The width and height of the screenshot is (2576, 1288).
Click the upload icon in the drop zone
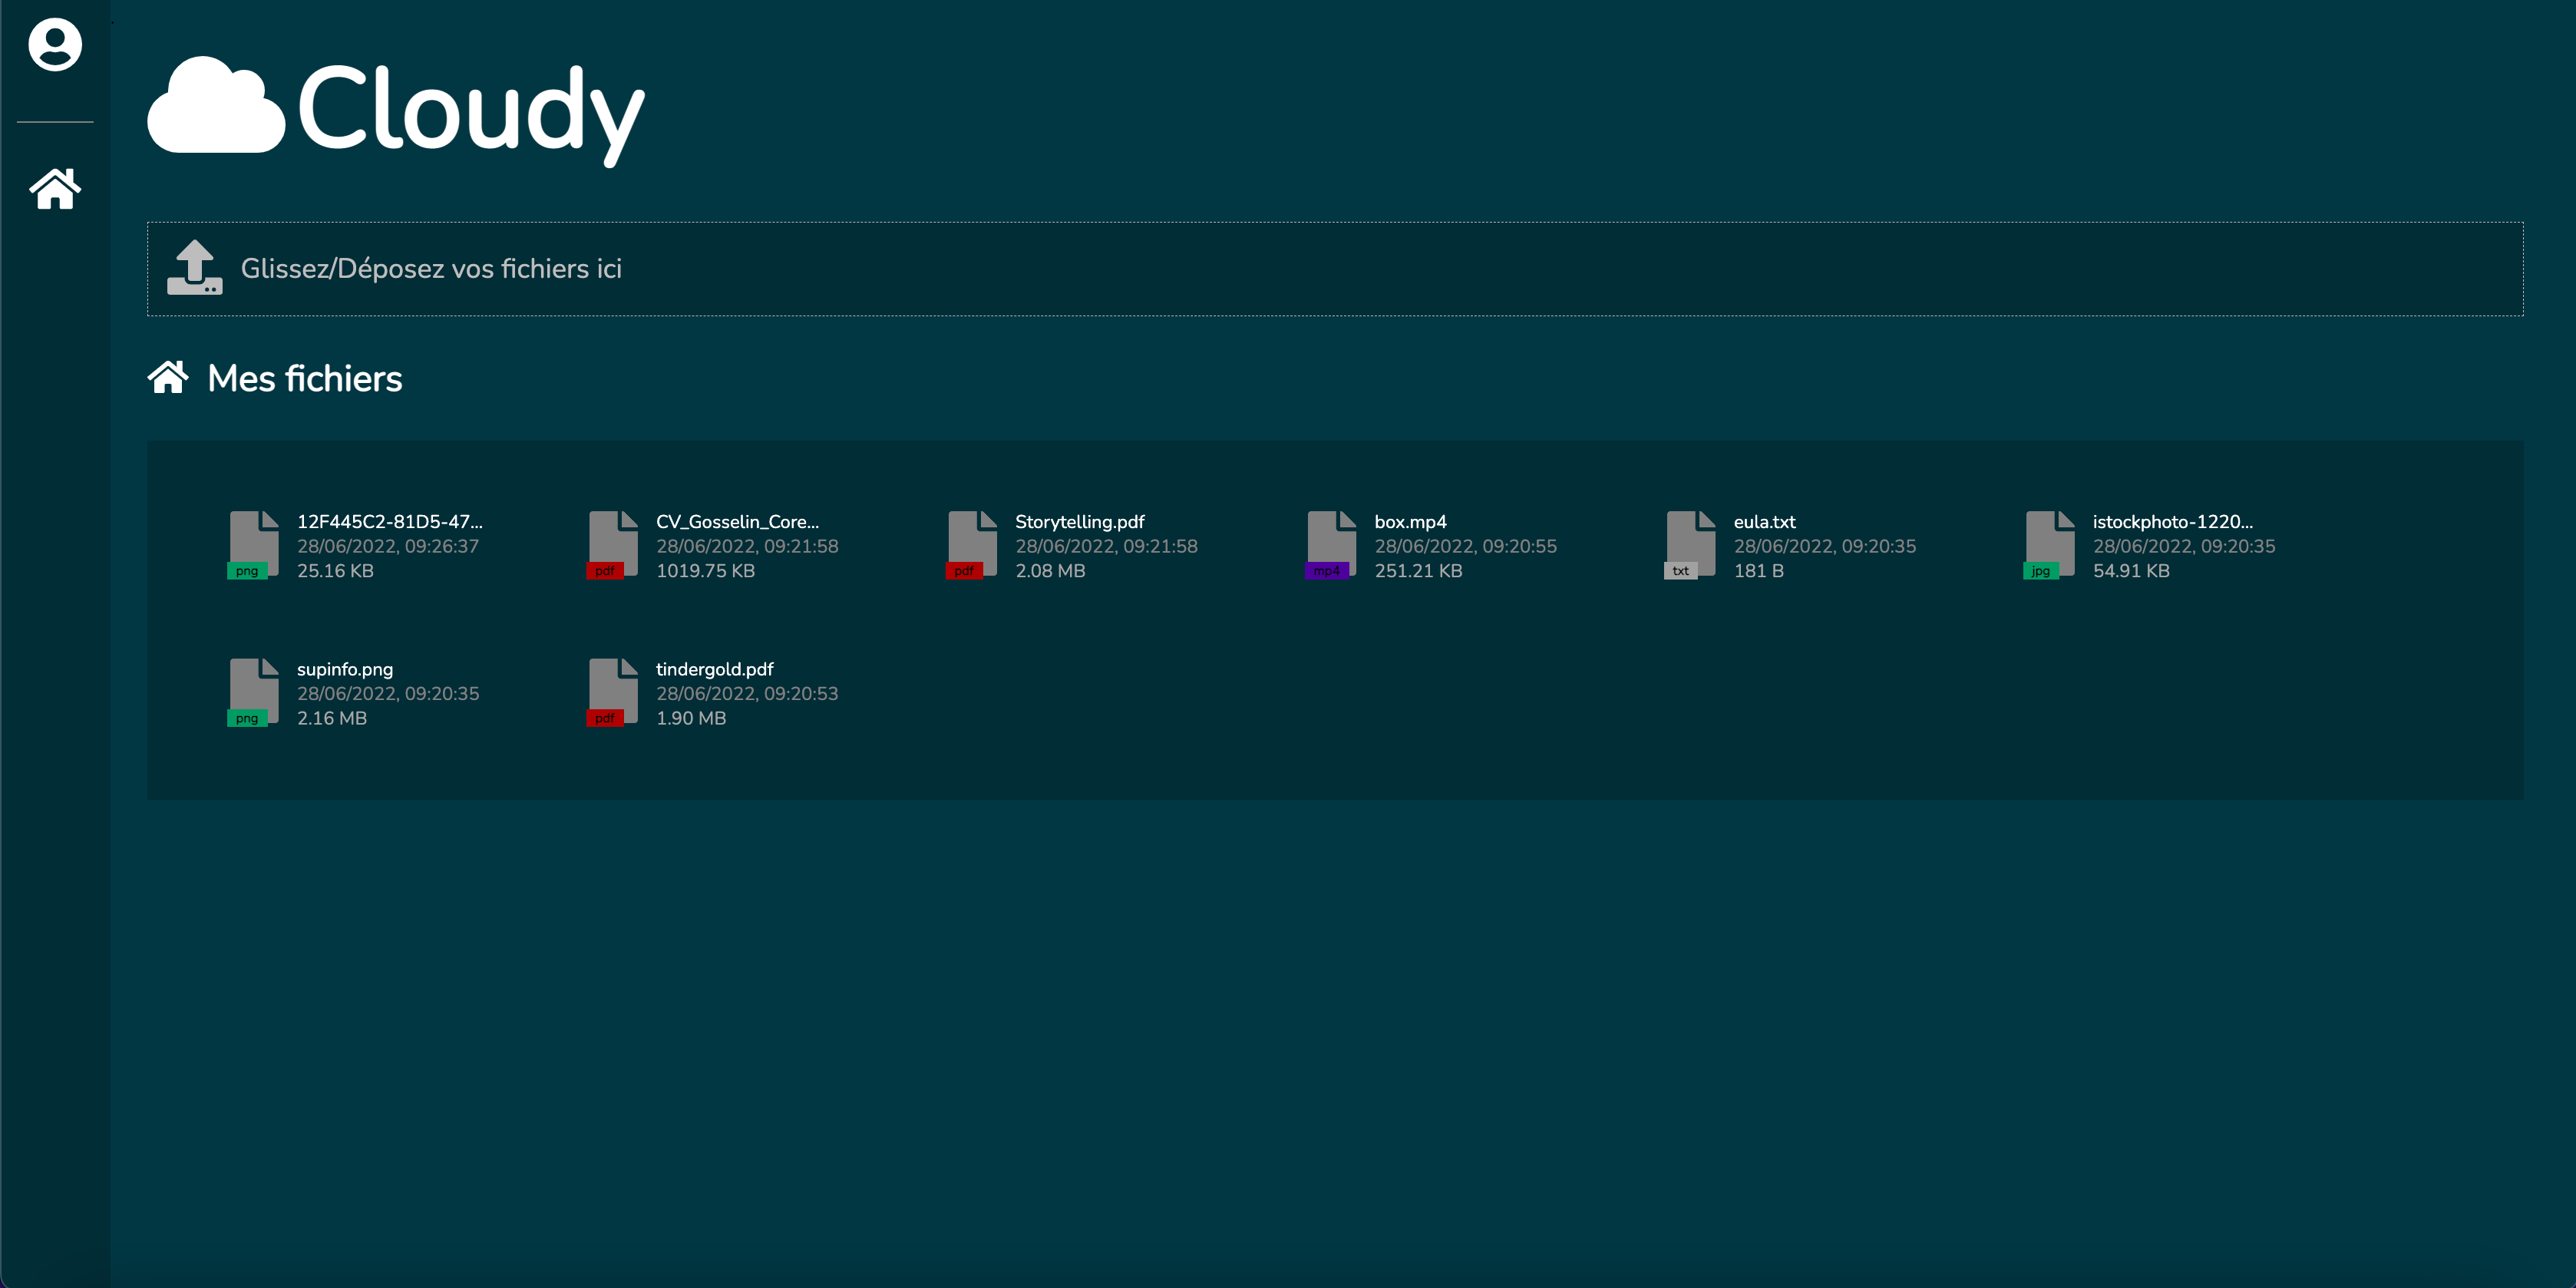tap(196, 268)
